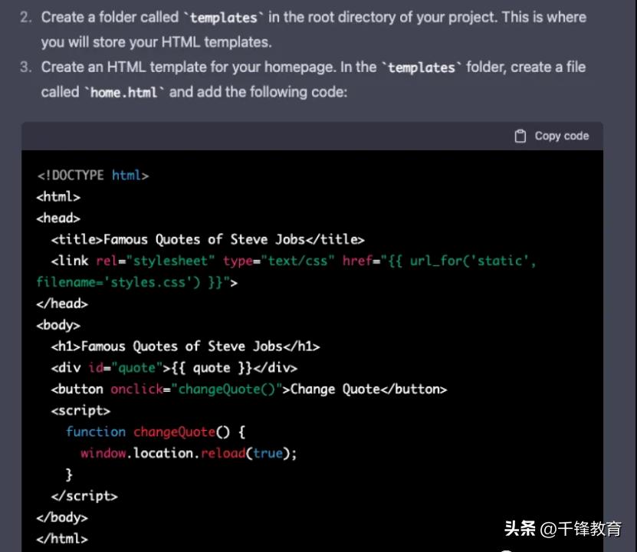Open the @千锋教育 watermark name
Viewport: 637px width, 552px height.
point(580,528)
